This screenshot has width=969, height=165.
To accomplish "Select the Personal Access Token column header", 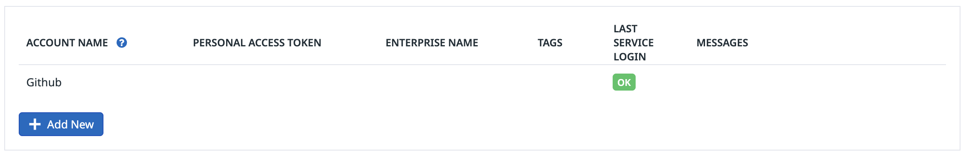I will click(x=257, y=43).
